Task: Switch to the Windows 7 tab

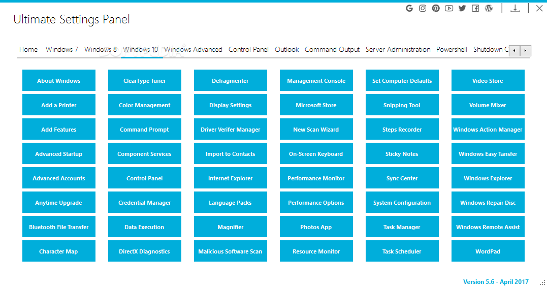Action: point(62,49)
